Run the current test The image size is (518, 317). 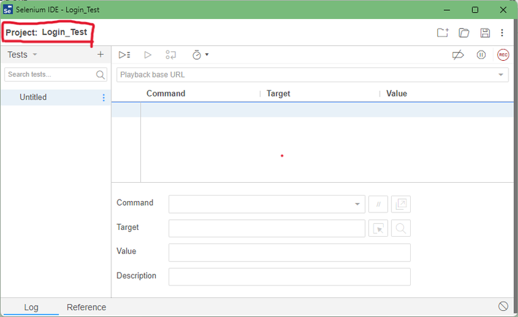[148, 55]
